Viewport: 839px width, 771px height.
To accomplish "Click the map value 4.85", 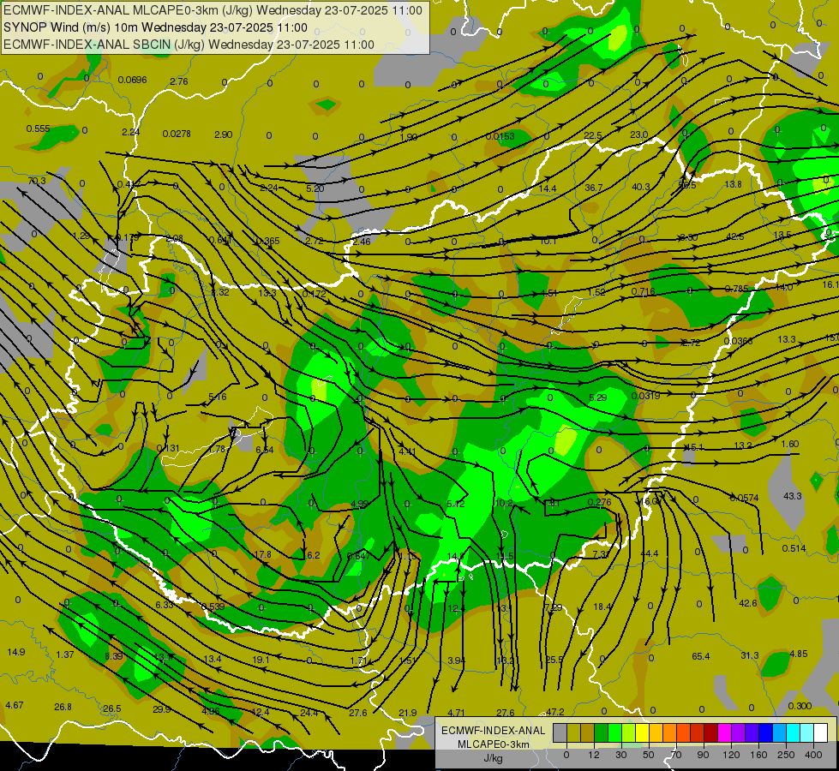I will pos(799,654).
